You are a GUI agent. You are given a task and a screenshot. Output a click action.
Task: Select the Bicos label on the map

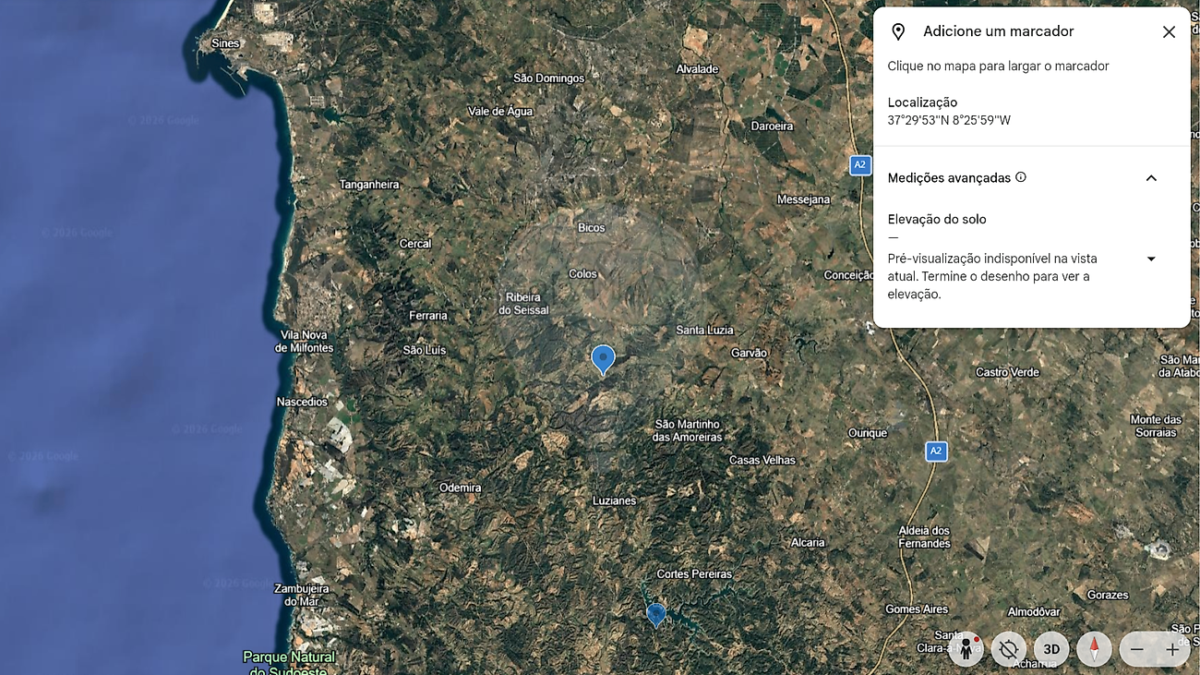coord(592,228)
